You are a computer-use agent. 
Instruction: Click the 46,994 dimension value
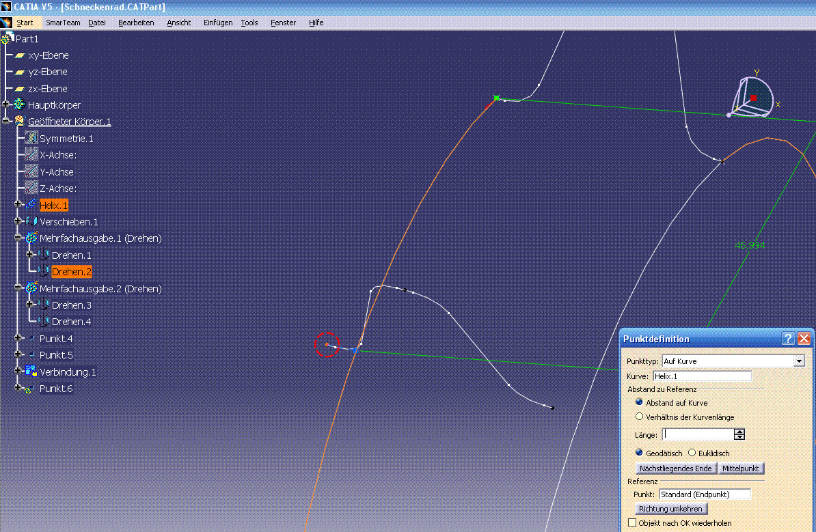pyautogui.click(x=750, y=245)
